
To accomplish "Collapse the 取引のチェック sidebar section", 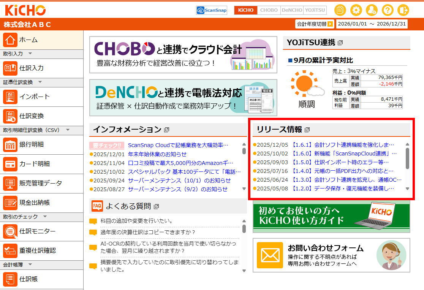I will [x=45, y=217].
